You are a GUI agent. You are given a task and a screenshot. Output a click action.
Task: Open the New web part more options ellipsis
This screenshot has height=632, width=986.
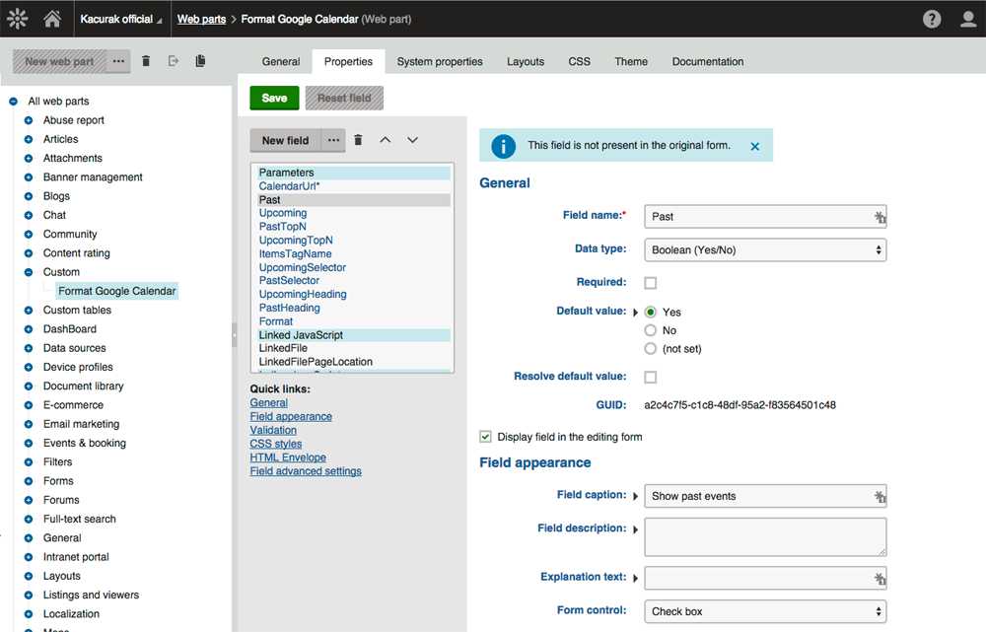(x=118, y=61)
